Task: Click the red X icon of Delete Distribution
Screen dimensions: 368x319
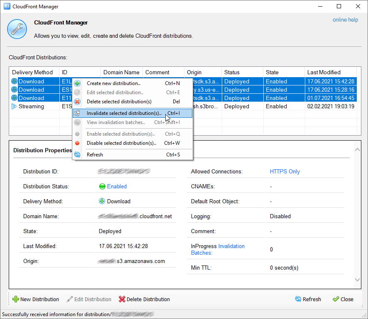Action: click(x=122, y=299)
